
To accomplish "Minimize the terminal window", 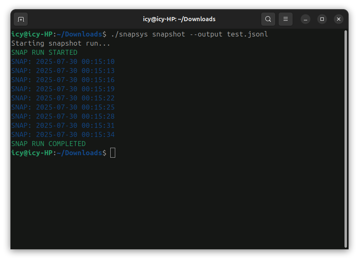I will click(x=306, y=19).
